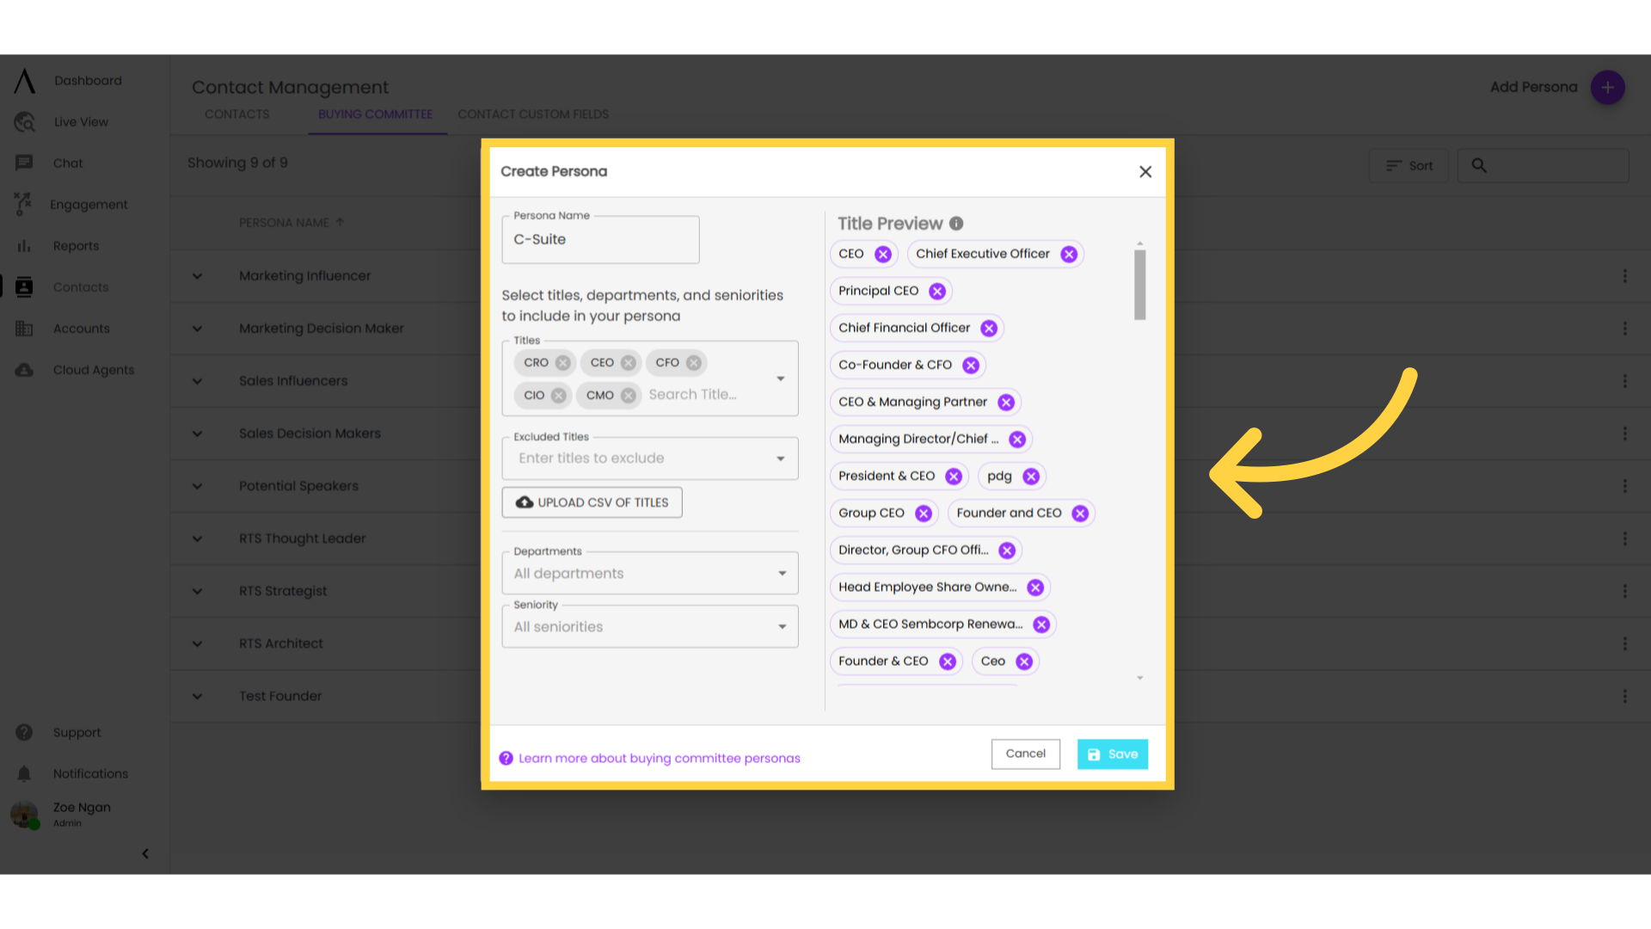The height and width of the screenshot is (929, 1651).
Task: Expand the Marketing Influencer persona row
Action: tap(196, 275)
